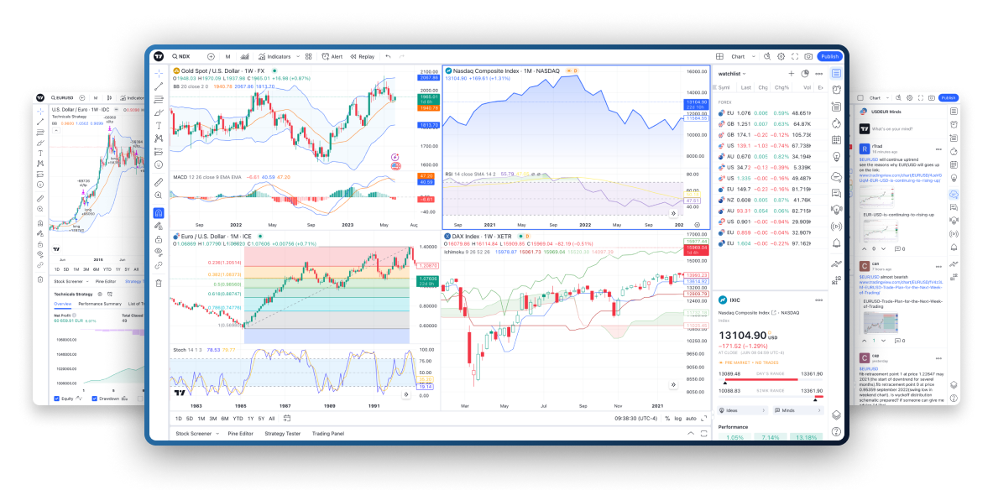Enter fullscreen mode in main window

[x=795, y=56]
